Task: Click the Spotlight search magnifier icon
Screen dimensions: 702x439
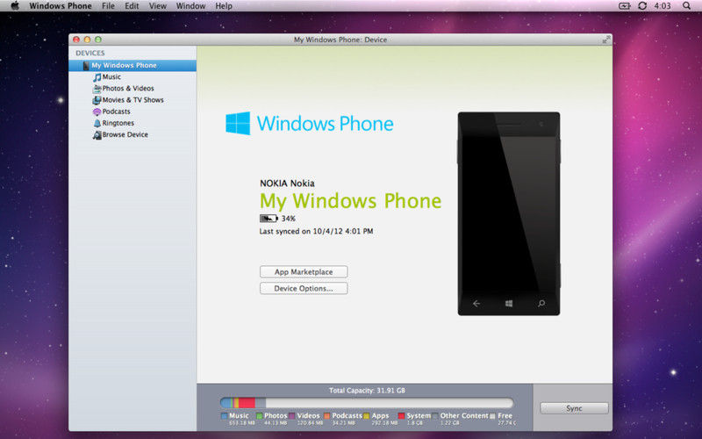Action: pos(686,6)
